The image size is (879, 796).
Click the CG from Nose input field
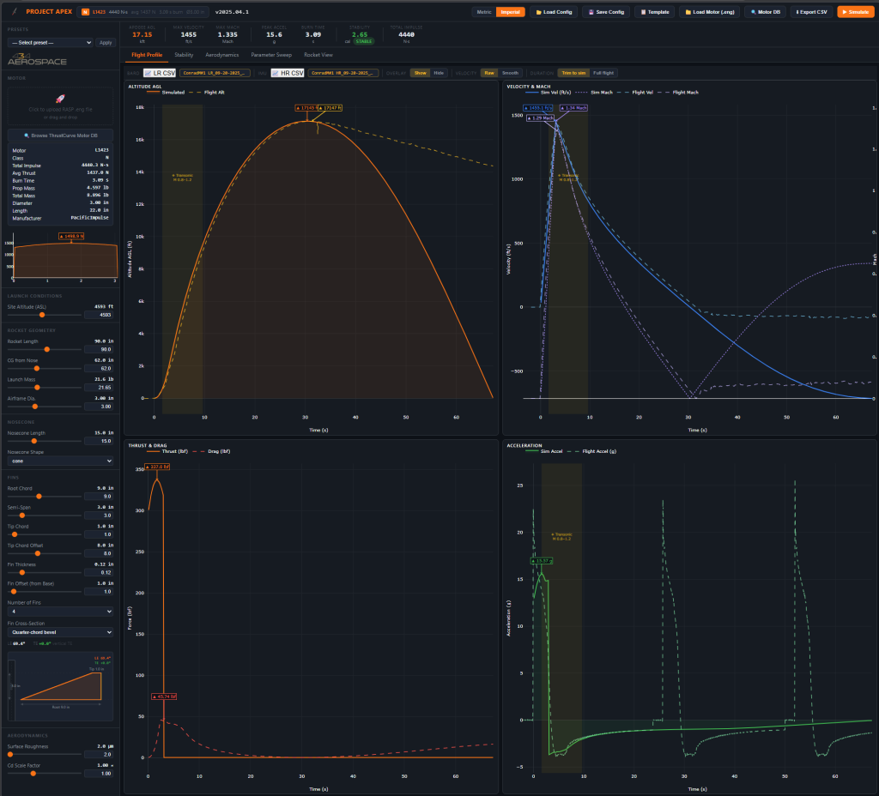(x=99, y=369)
